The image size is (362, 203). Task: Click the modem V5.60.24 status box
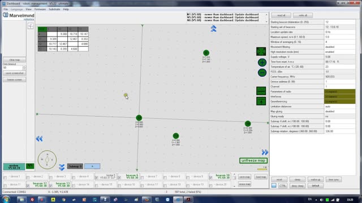click(x=14, y=166)
